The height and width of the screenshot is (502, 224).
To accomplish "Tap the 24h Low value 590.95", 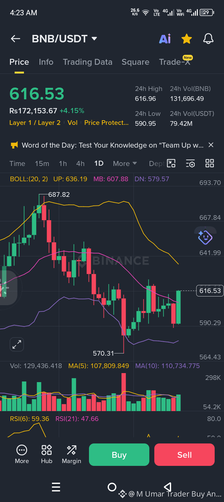I will [x=146, y=124].
